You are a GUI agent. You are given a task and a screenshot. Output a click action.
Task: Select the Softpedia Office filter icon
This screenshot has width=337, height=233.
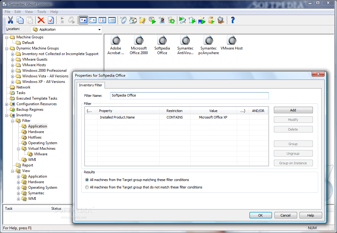pos(162,45)
